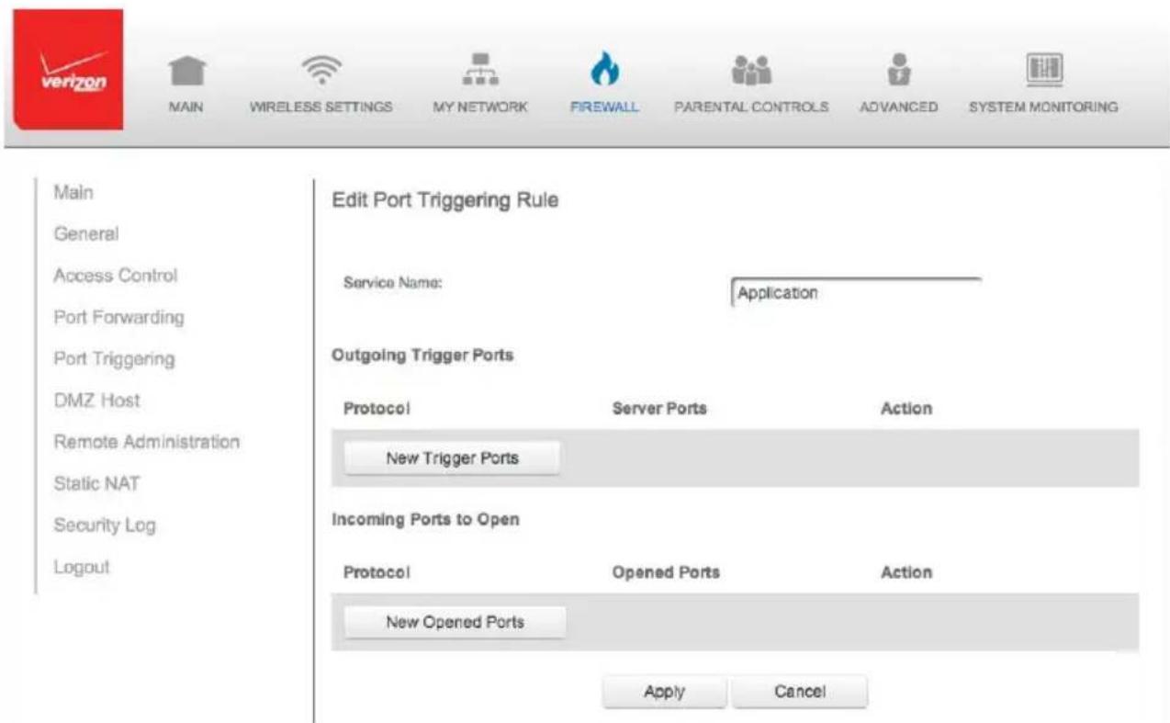
Task: Open General firewall settings
Action: [x=85, y=233]
